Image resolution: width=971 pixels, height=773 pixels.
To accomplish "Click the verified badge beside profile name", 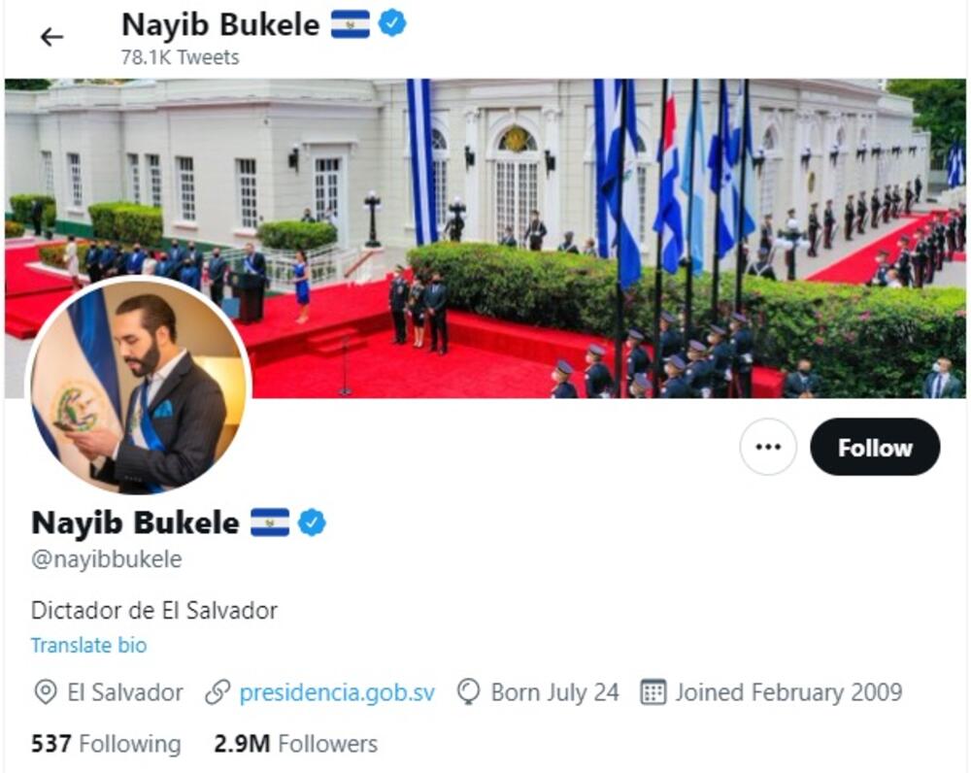I will pos(312,522).
